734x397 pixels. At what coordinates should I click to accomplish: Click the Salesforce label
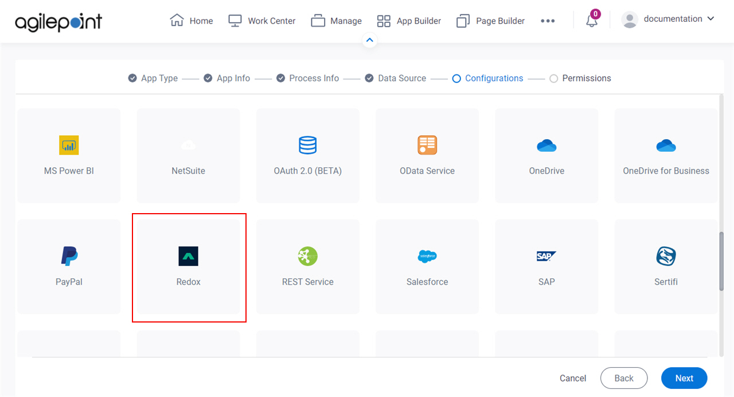(x=427, y=282)
